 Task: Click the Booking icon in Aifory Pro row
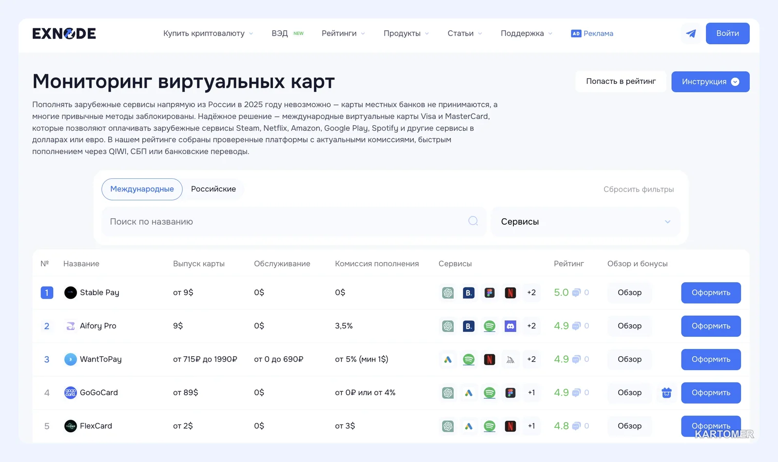(x=468, y=326)
